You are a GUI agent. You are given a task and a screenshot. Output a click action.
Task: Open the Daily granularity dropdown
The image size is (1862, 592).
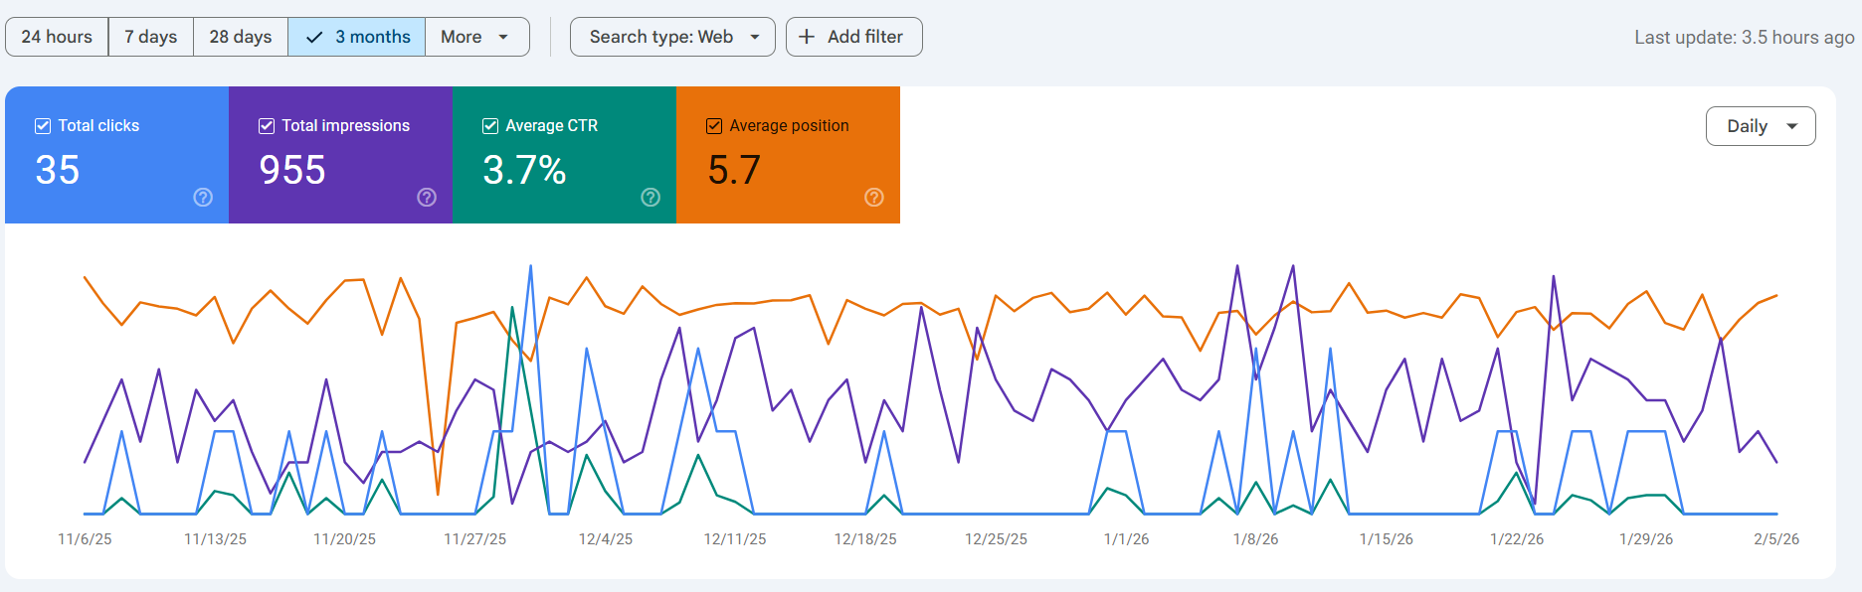1761,126
